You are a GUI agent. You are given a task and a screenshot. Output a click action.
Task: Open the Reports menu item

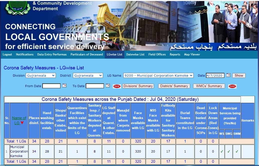[175, 55]
